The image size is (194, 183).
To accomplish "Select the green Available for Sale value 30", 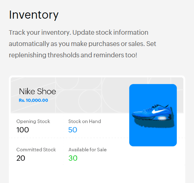I will 73,158.
